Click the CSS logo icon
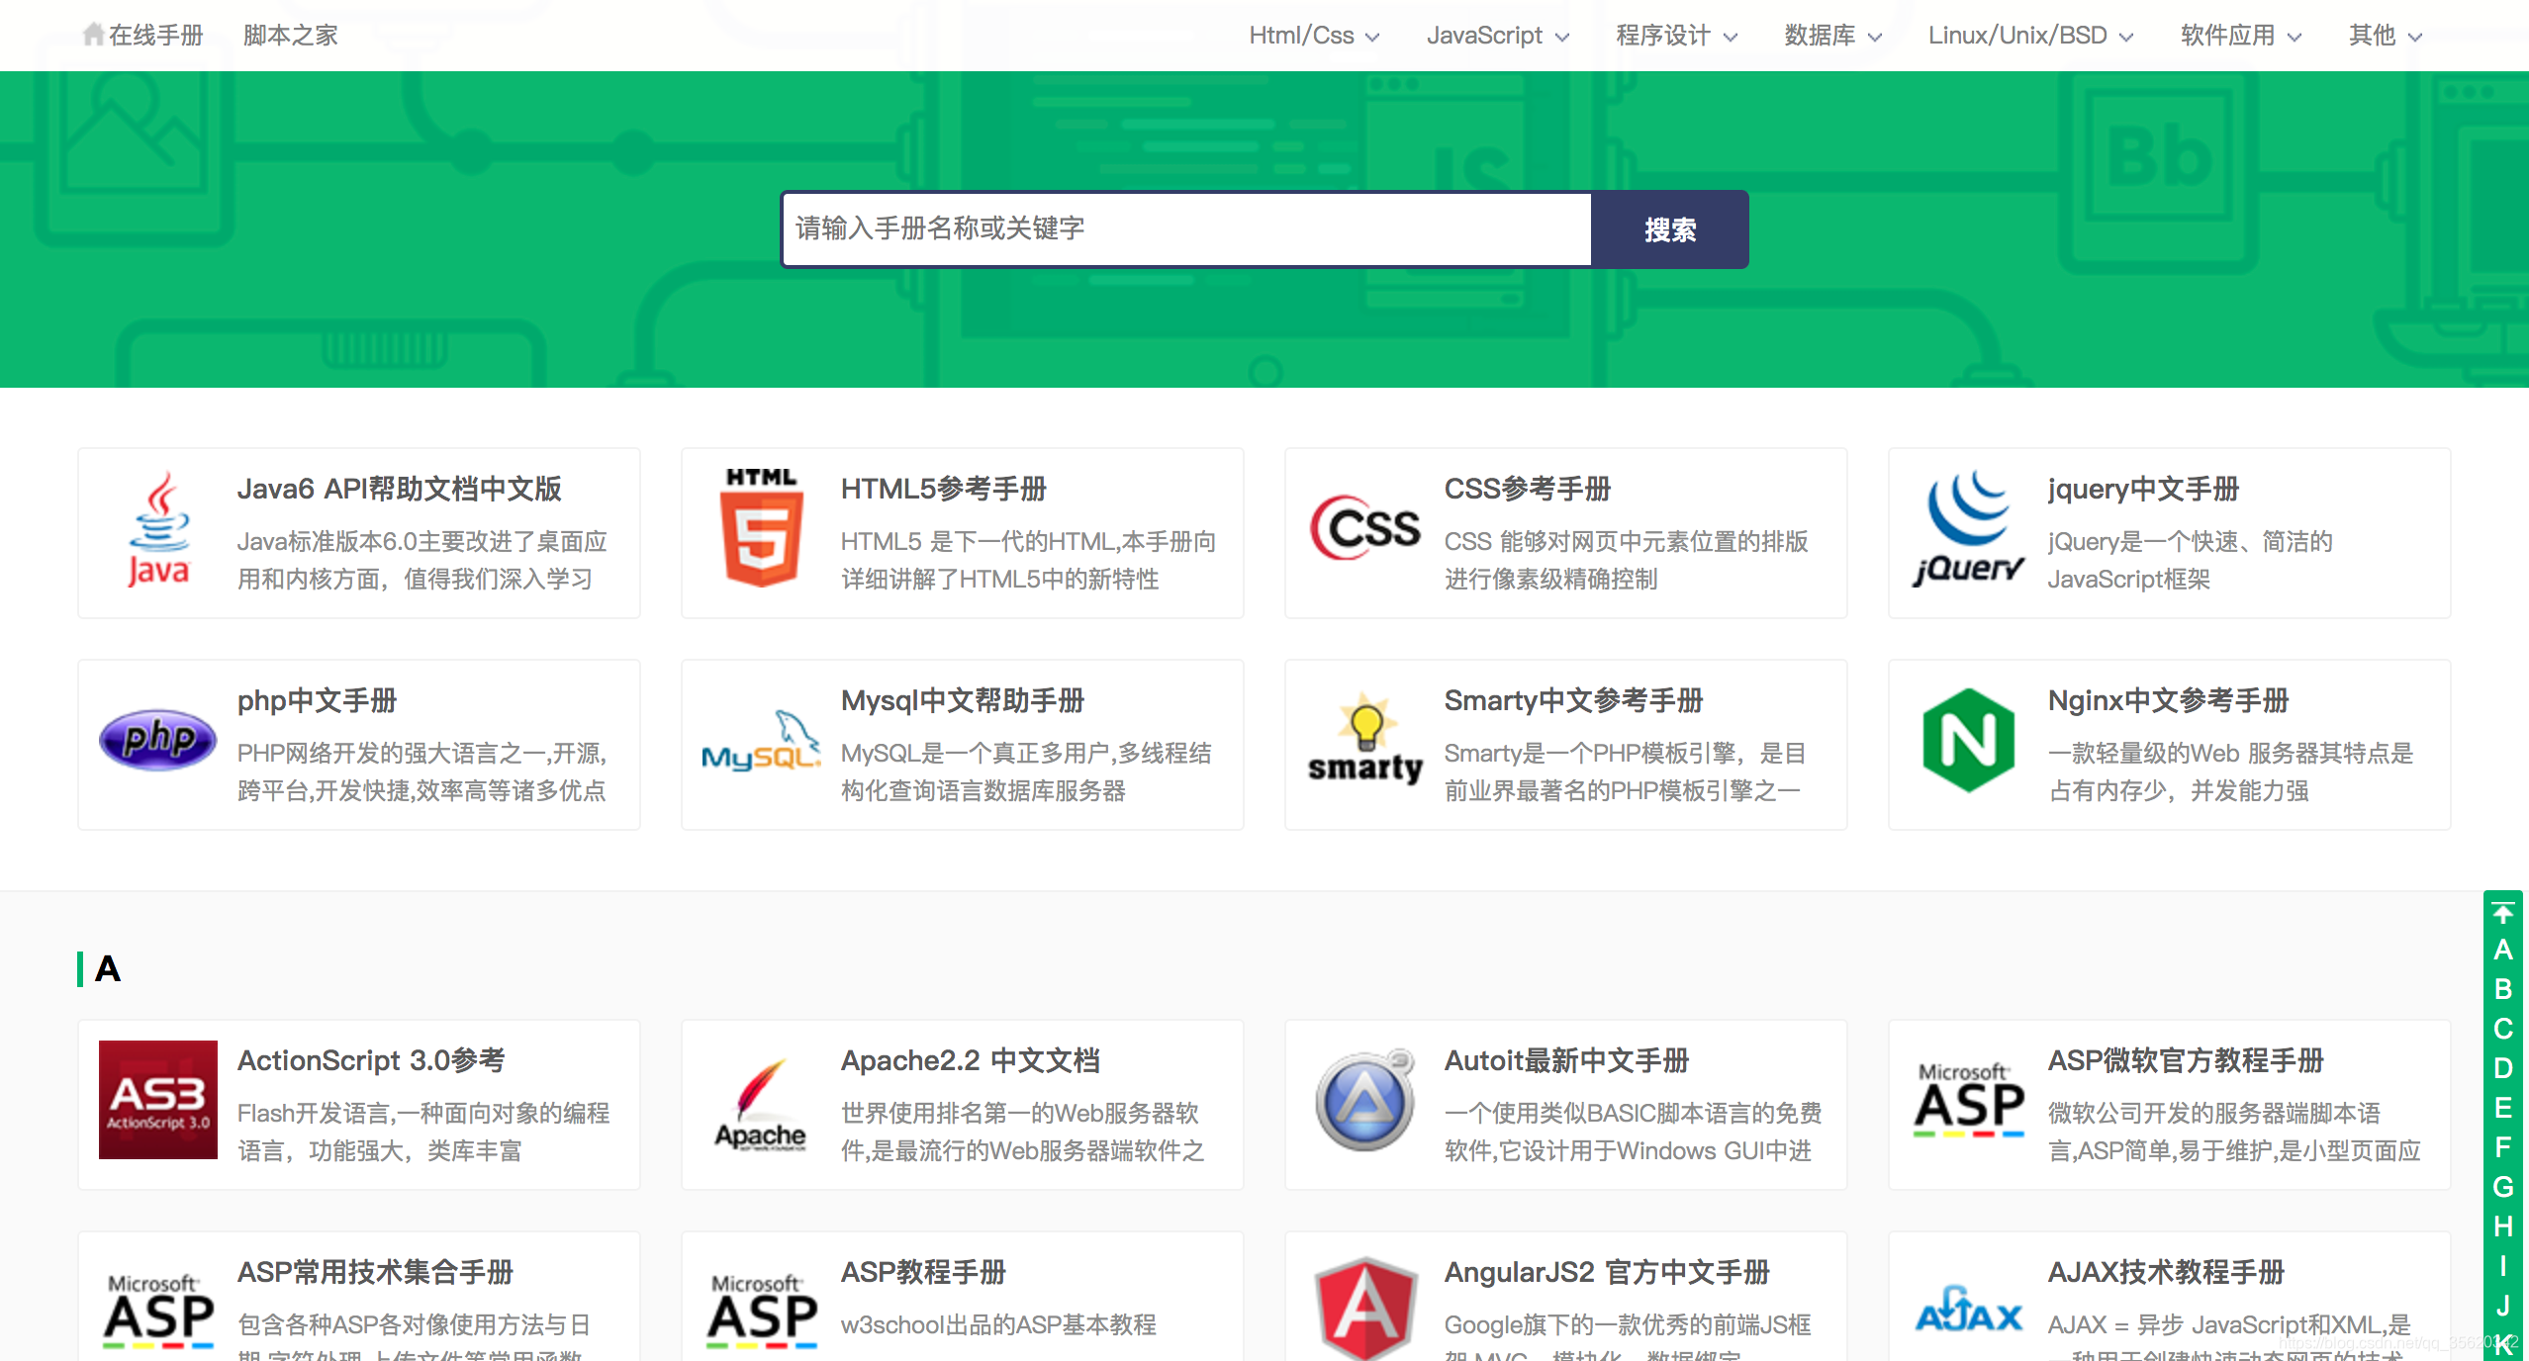The image size is (2529, 1361). pos(1364,528)
